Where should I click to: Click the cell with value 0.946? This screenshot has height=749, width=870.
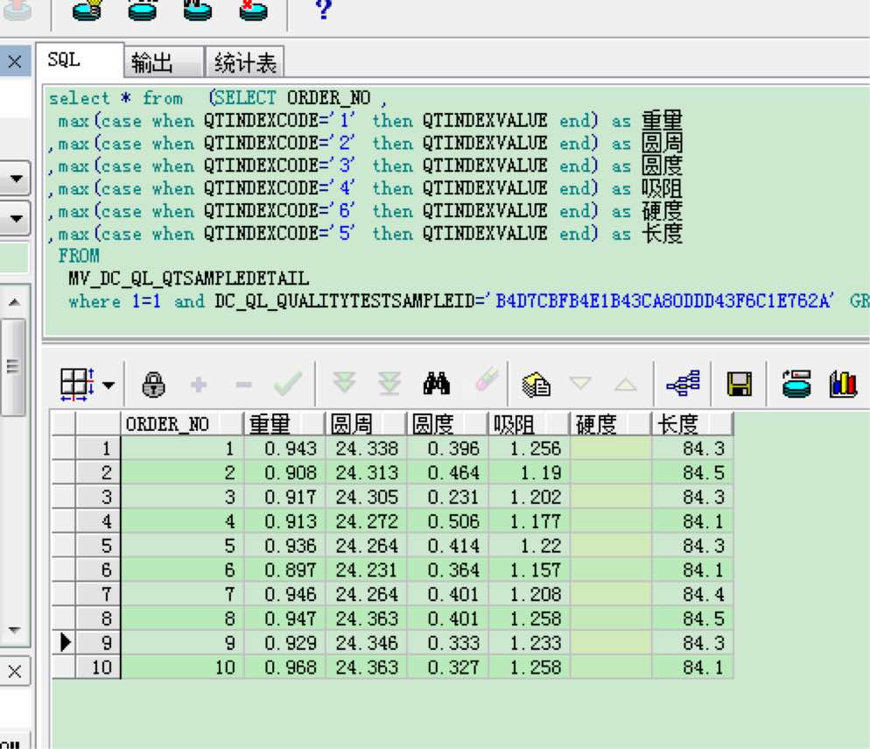click(x=284, y=594)
